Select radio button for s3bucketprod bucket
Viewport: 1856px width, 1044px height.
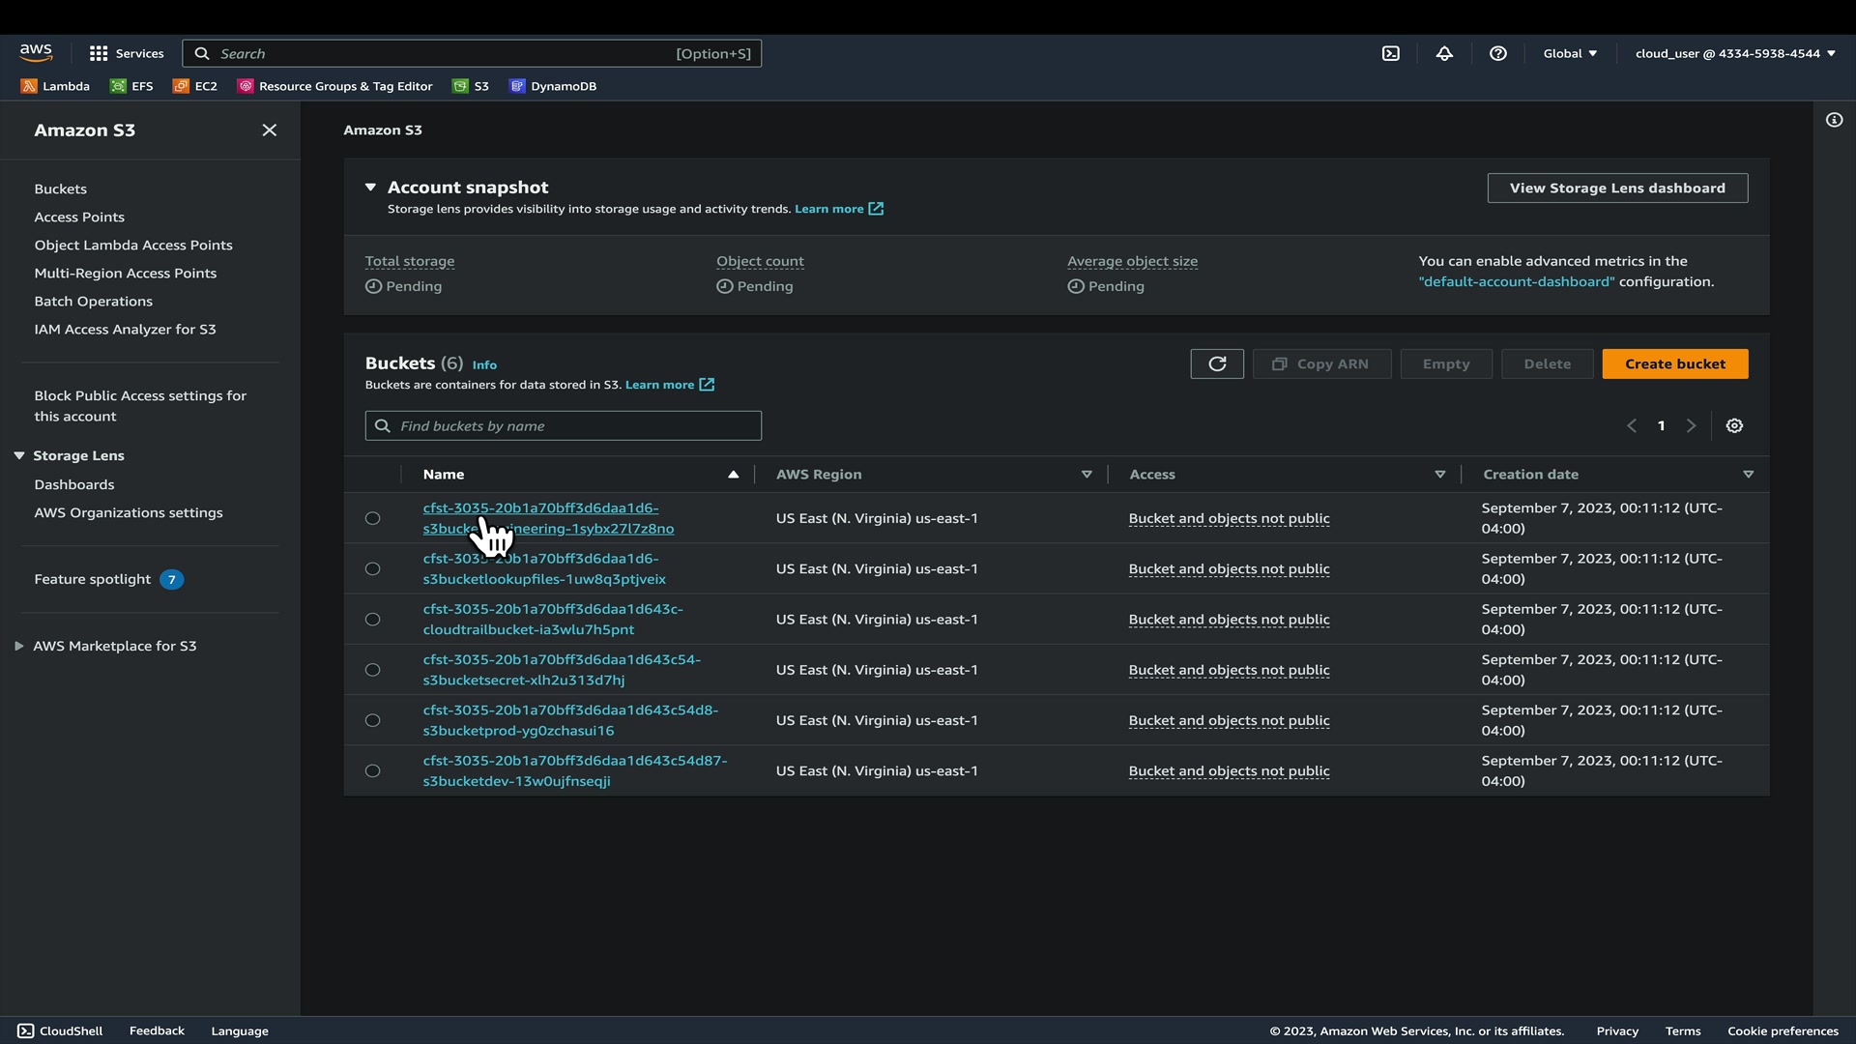pos(372,720)
